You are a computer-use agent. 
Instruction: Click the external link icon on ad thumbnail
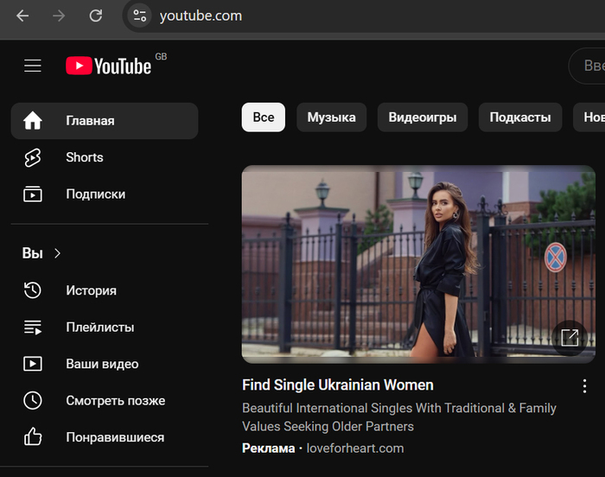pos(570,338)
